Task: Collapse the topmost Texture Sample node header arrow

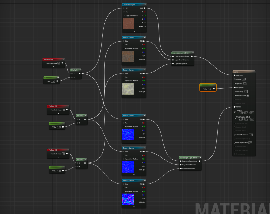Action: click(x=145, y=4)
